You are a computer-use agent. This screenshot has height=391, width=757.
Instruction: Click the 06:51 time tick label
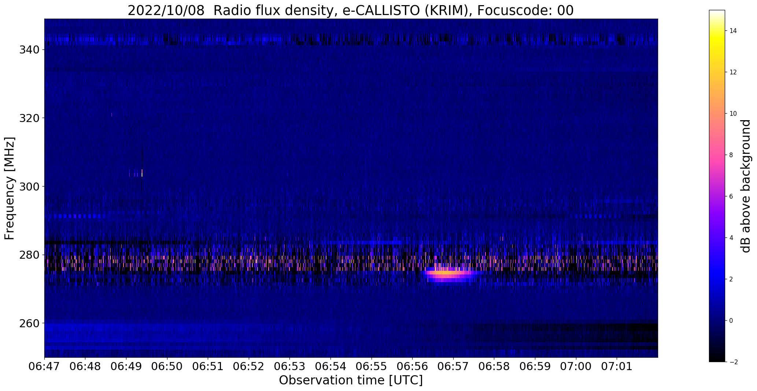click(x=208, y=367)
